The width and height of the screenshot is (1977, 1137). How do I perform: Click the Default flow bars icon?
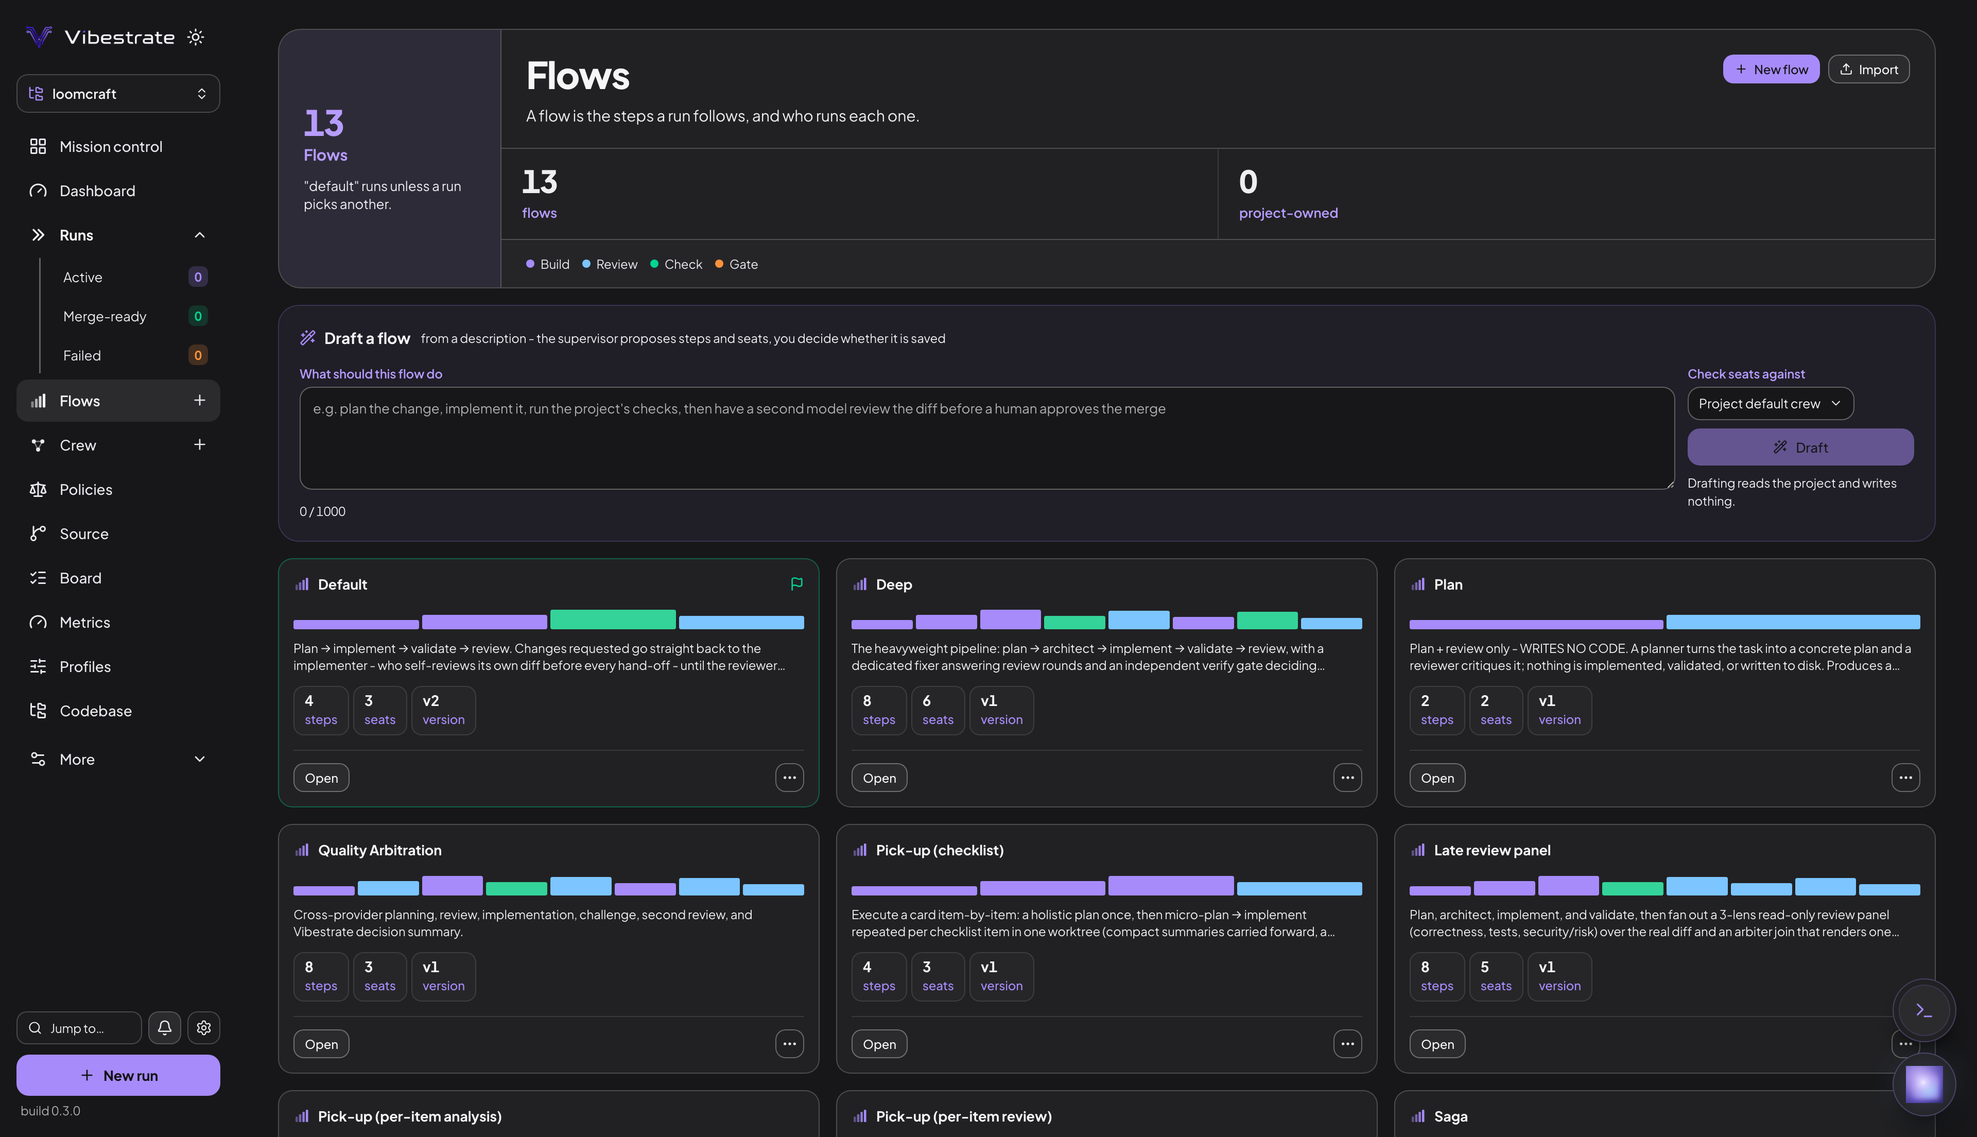[x=302, y=584]
